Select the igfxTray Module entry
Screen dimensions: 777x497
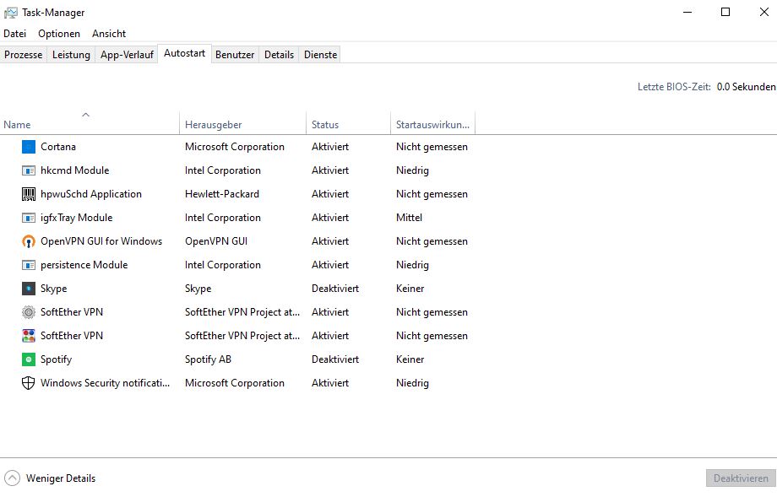pyautogui.click(x=76, y=218)
